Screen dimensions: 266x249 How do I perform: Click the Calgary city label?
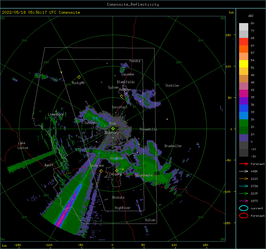point(115,174)
